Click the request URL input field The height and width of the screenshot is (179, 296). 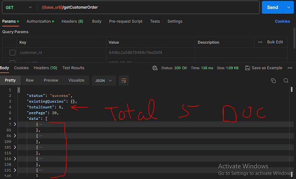point(150,8)
